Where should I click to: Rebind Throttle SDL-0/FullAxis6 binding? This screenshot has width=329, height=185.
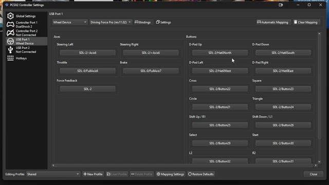tap(88, 71)
